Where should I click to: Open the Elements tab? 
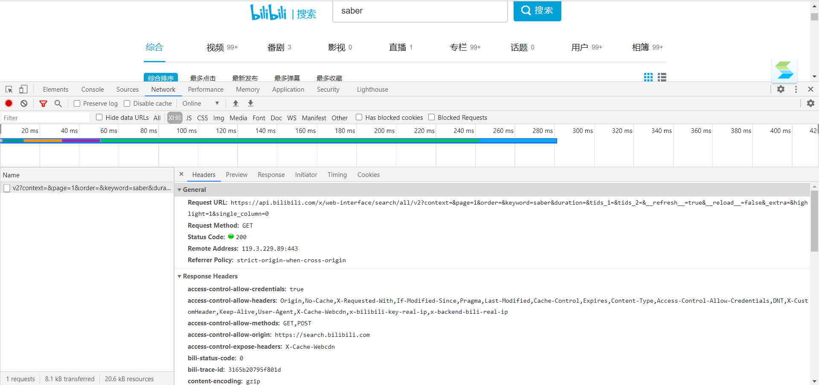(55, 89)
